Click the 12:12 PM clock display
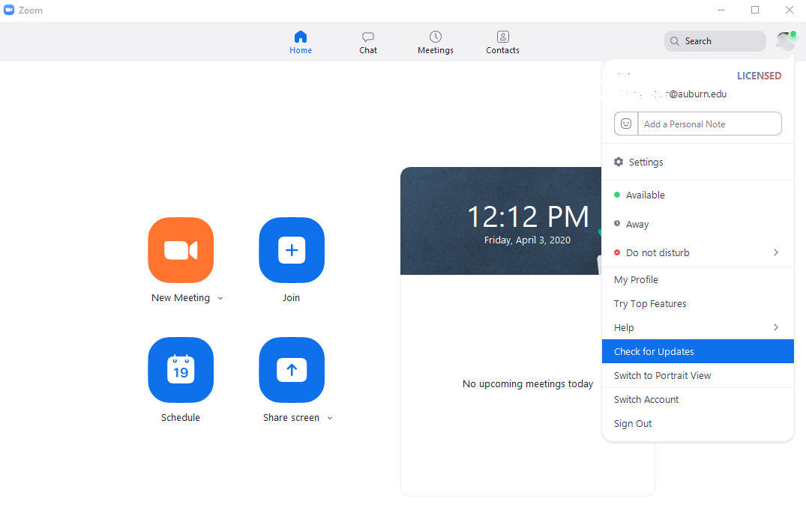Screen dimensions: 806x510 pyautogui.click(x=528, y=216)
